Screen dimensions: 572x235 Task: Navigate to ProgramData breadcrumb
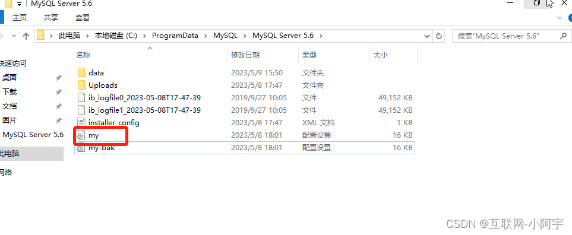[175, 36]
